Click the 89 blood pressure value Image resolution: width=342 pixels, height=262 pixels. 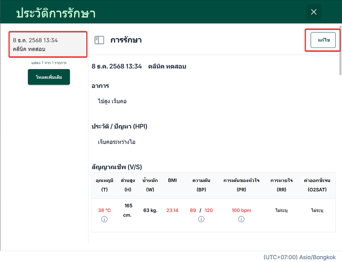coord(193,210)
